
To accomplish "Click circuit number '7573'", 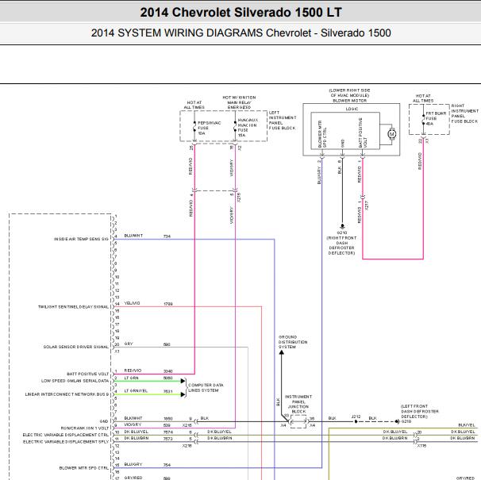I will (168, 439).
